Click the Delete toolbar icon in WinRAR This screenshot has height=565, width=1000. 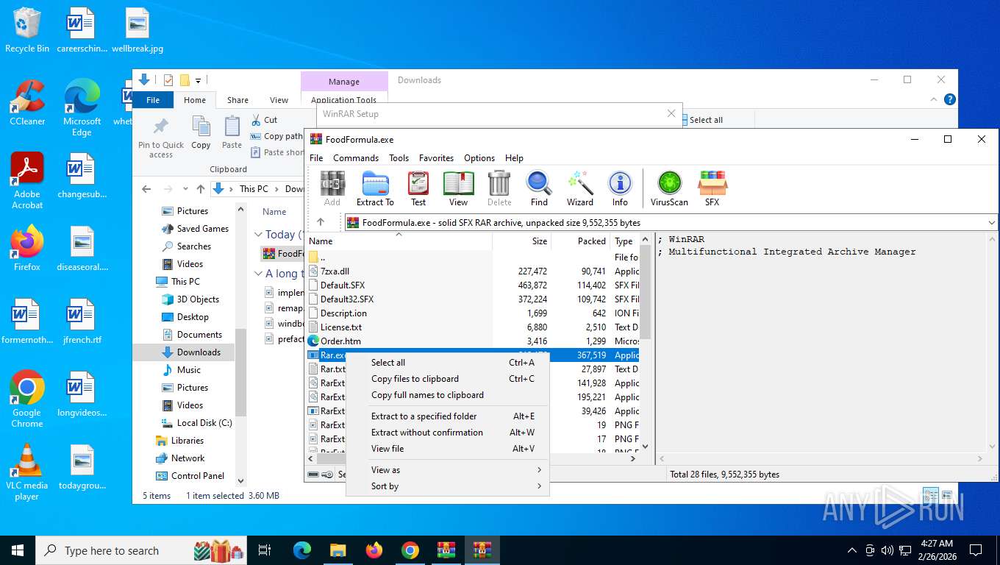pos(499,188)
